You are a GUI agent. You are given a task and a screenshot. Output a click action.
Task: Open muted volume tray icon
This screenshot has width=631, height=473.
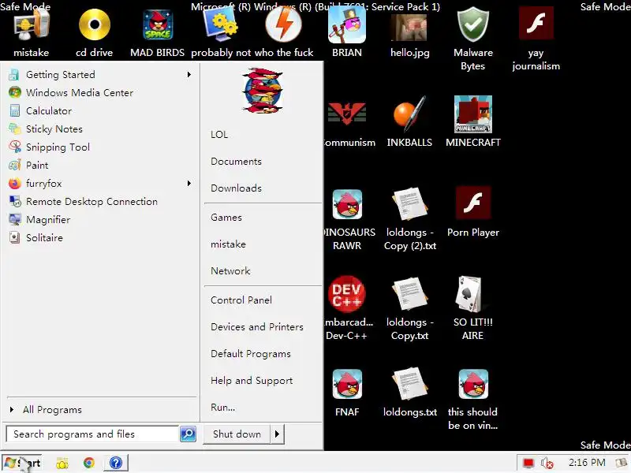pyautogui.click(x=547, y=464)
